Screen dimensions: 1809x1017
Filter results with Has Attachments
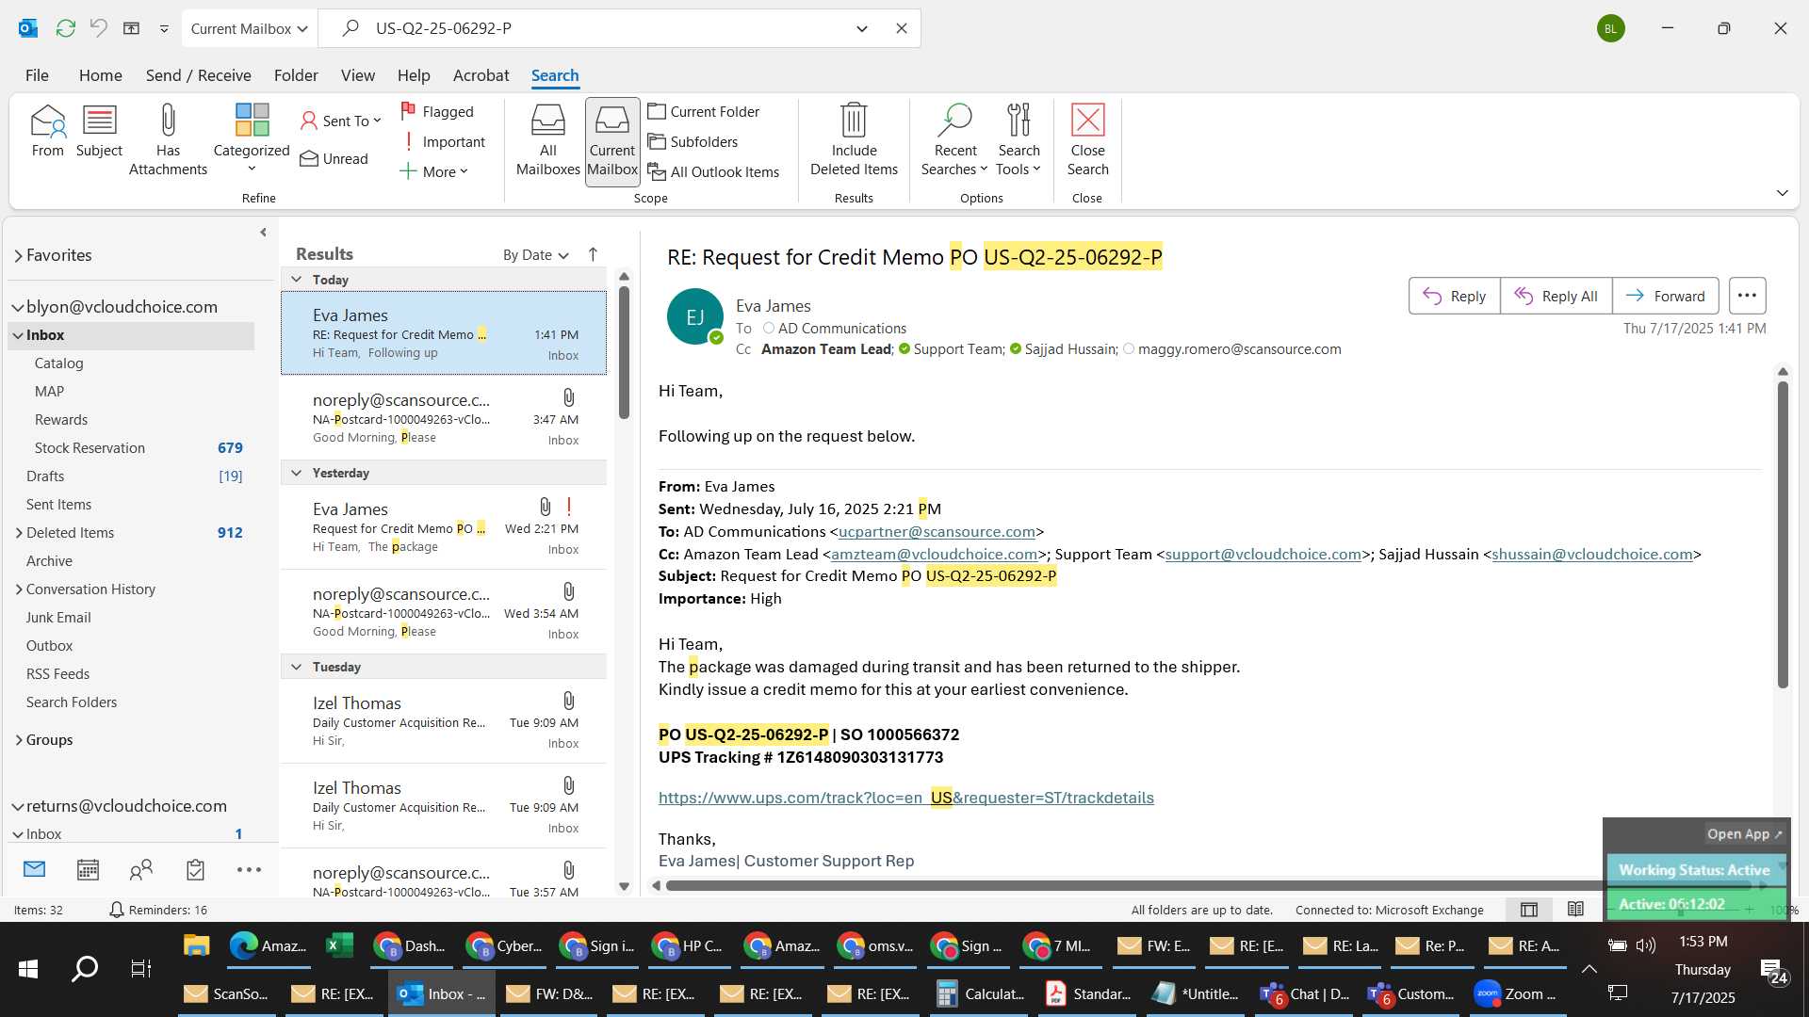click(168, 139)
